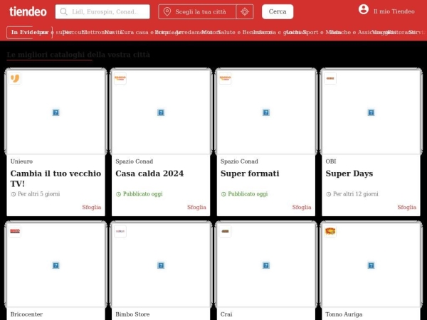Open Super formati catalog image placeholder
This screenshot has width=427, height=320.
[266, 112]
